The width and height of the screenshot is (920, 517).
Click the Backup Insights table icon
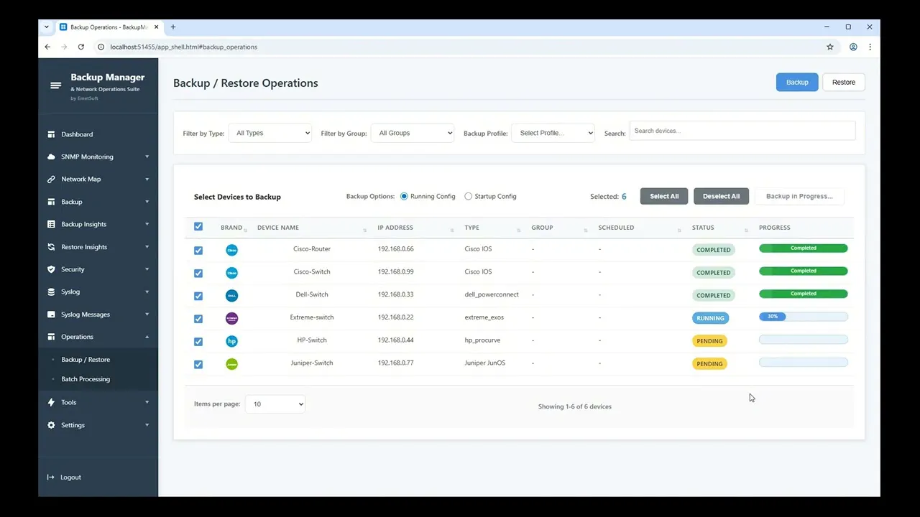pyautogui.click(x=51, y=224)
